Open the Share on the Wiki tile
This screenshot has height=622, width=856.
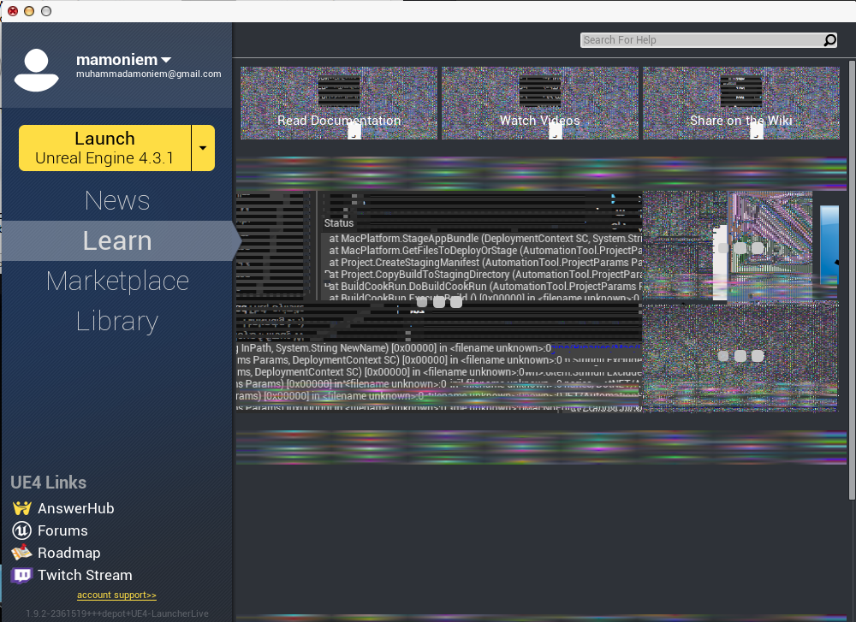tap(740, 103)
